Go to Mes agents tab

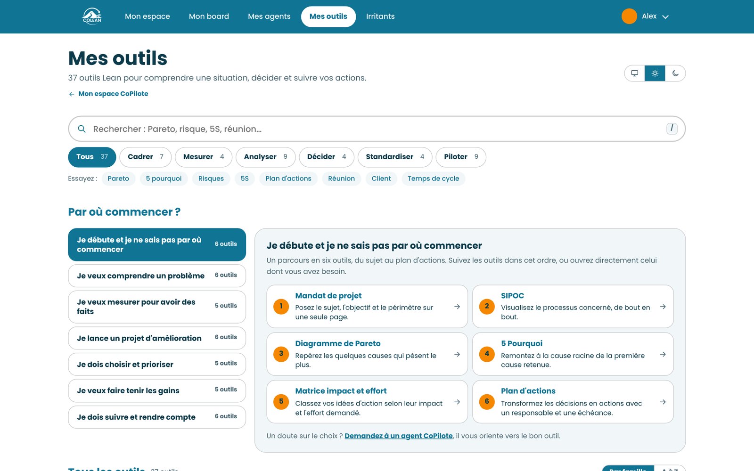pyautogui.click(x=269, y=16)
